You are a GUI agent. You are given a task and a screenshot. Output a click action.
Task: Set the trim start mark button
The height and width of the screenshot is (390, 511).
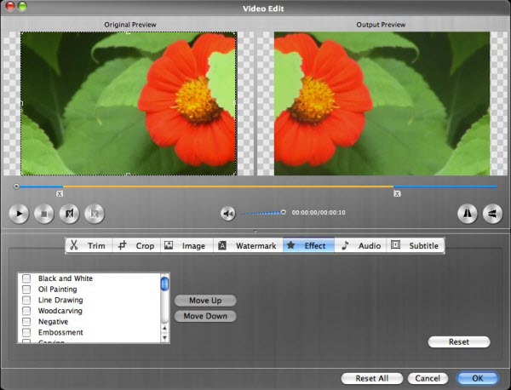click(x=69, y=214)
